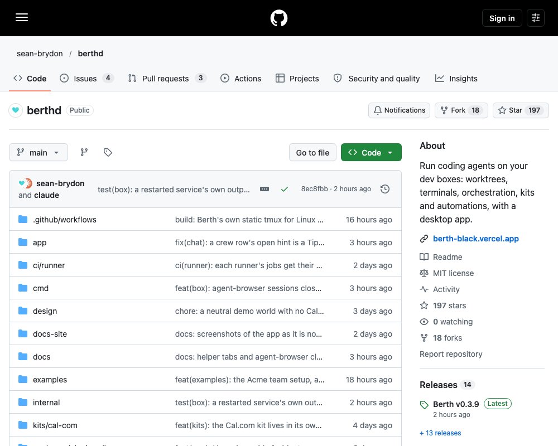This screenshot has height=446, width=558.
Task: Fork the repository using Fork button
Action: [x=461, y=110]
